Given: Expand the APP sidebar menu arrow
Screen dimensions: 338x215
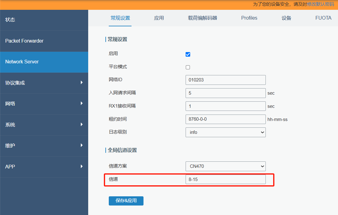Looking at the screenshot, I should point(81,166).
